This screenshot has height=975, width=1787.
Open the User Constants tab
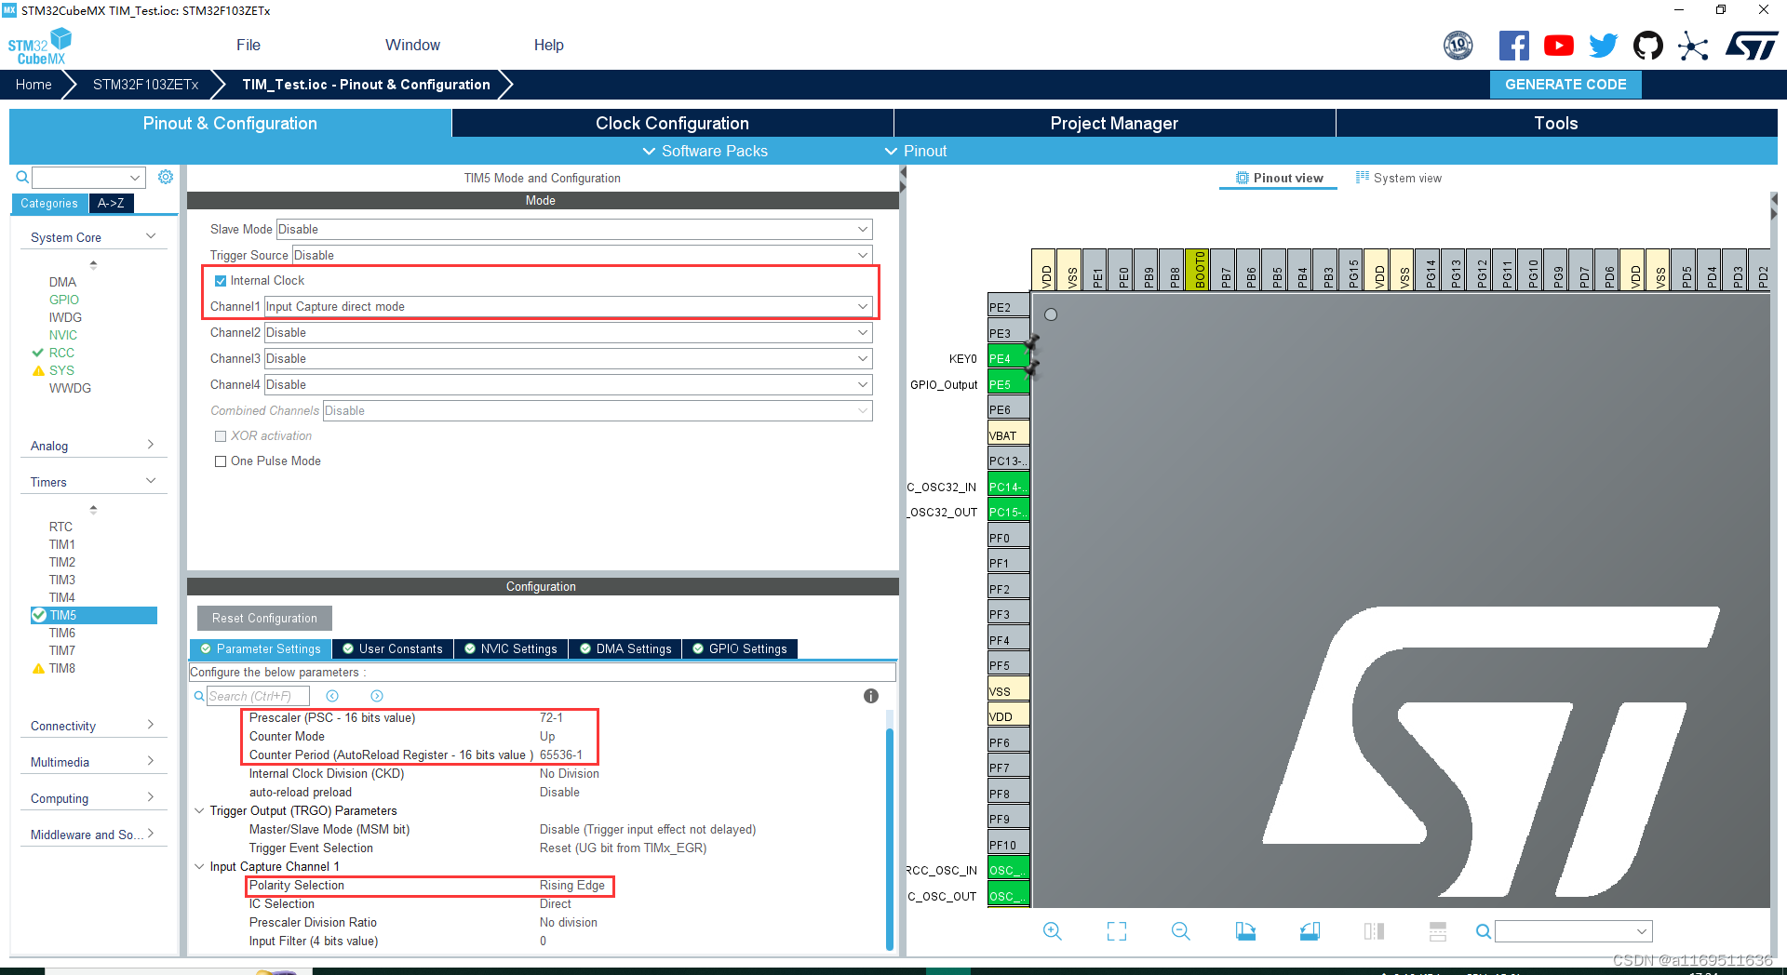(393, 648)
